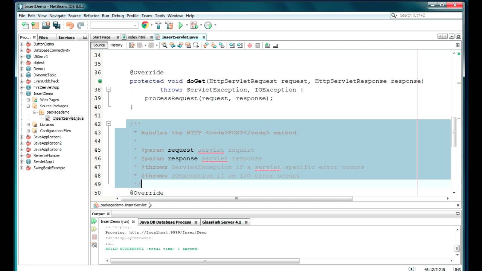Switch to Java DB Database Process tab
The image size is (482, 271).
165,222
